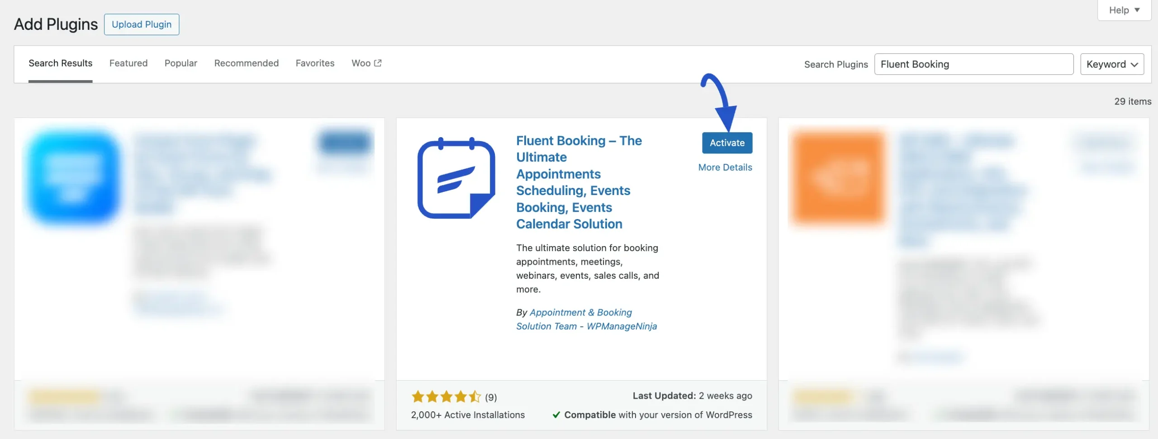Image resolution: width=1158 pixels, height=439 pixels.
Task: Click the 'Last Updated: 2 weeks ago' text
Action: point(692,396)
